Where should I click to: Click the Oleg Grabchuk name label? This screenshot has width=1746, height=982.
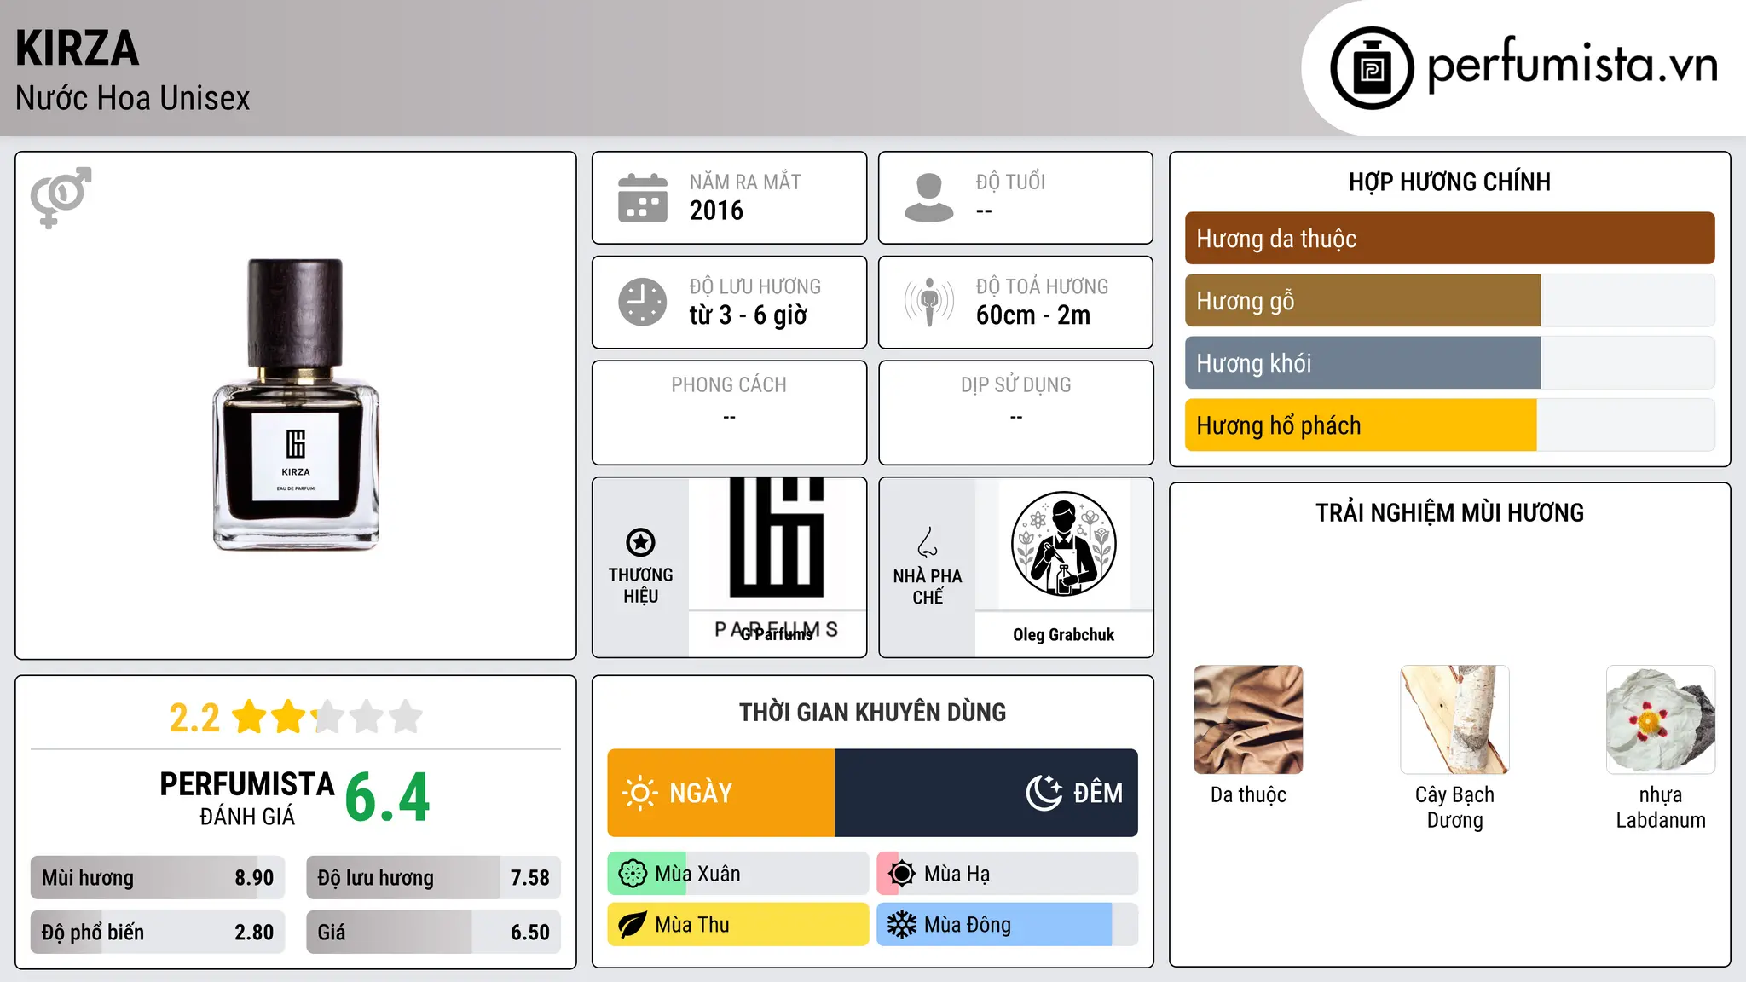point(1063,635)
